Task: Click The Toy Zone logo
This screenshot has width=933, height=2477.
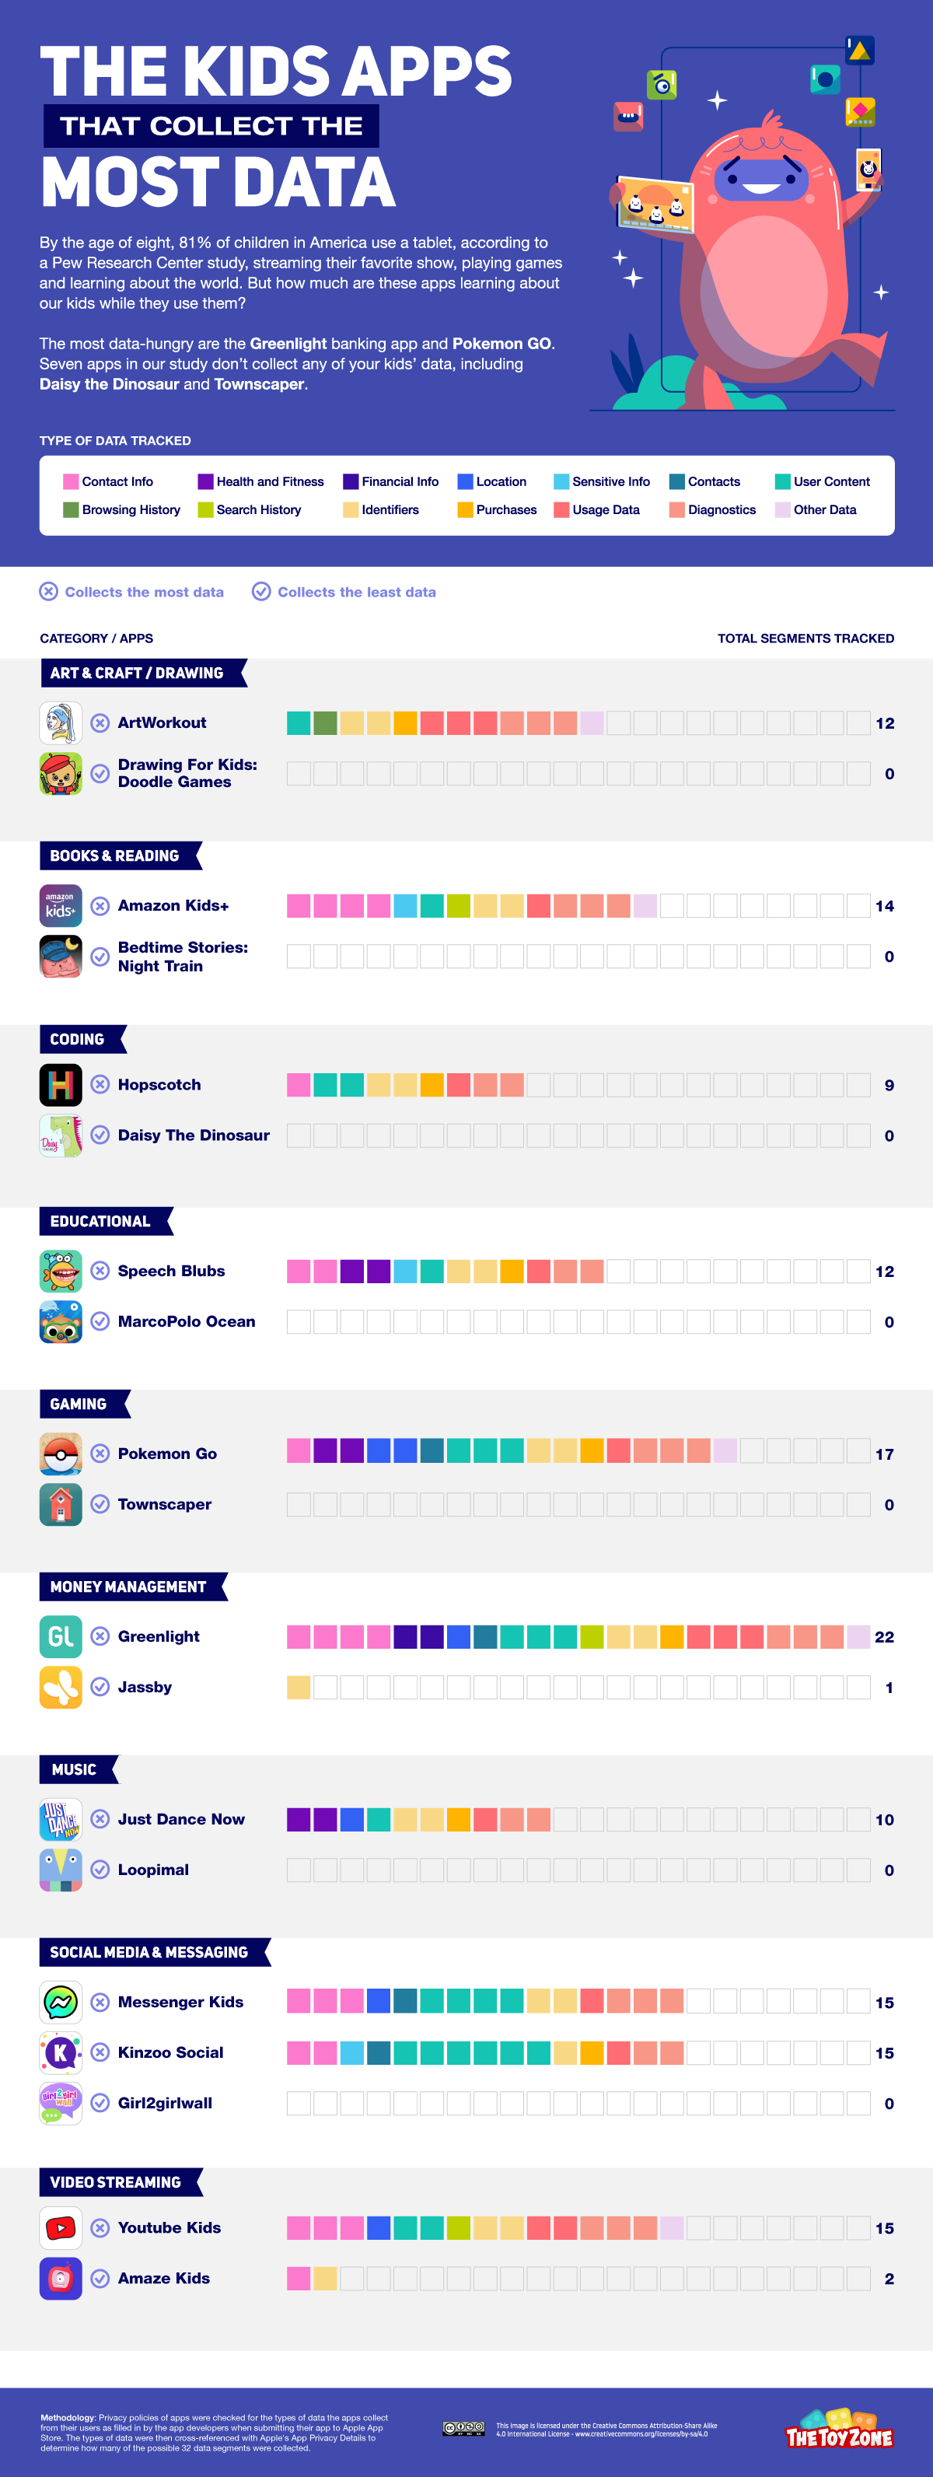Action: click(839, 2430)
